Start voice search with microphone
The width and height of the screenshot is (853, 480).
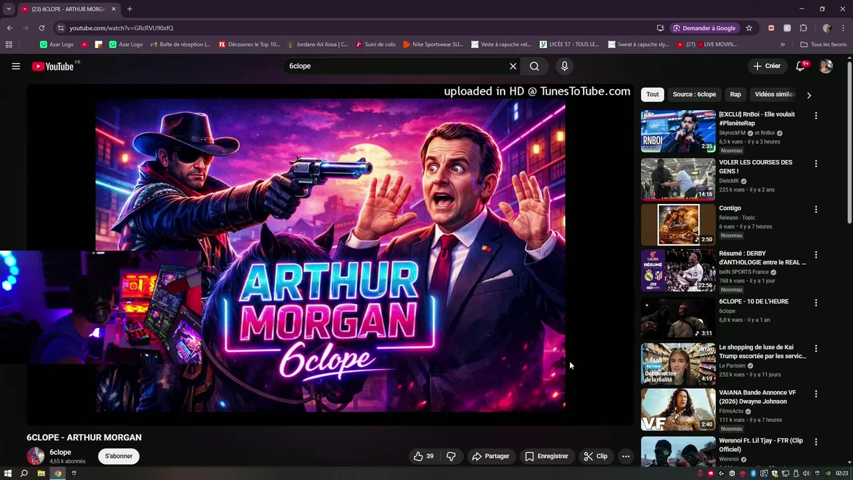564,66
